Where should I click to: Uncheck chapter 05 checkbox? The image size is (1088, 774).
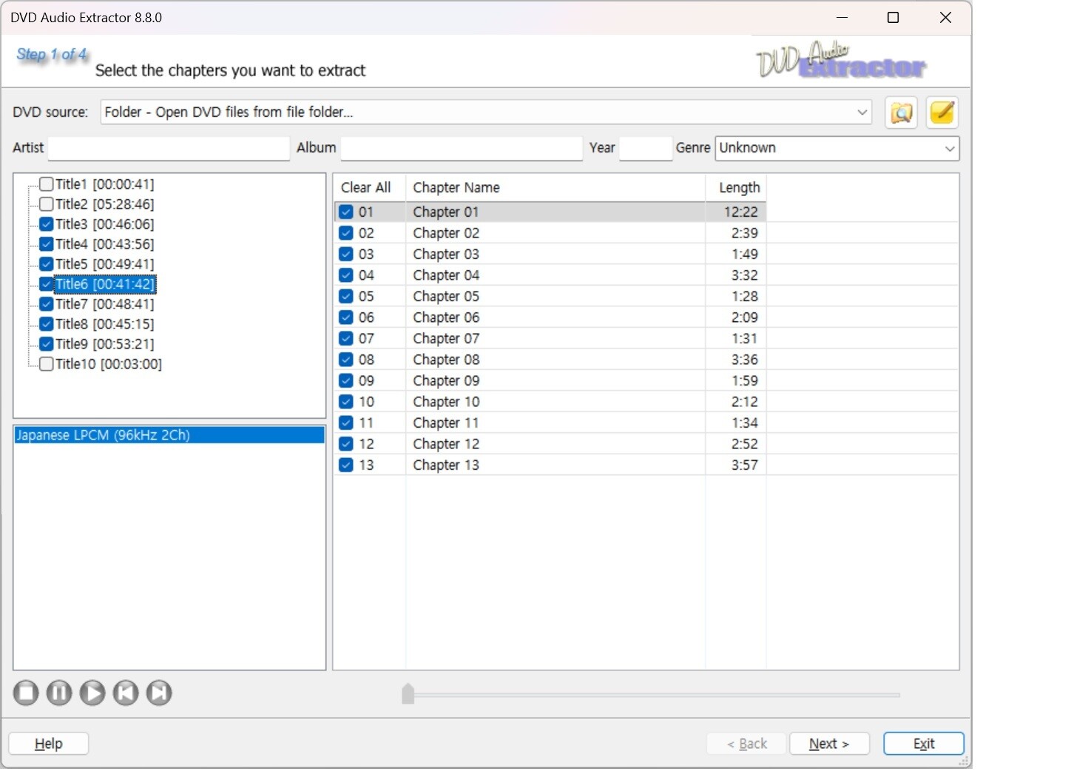pos(345,296)
